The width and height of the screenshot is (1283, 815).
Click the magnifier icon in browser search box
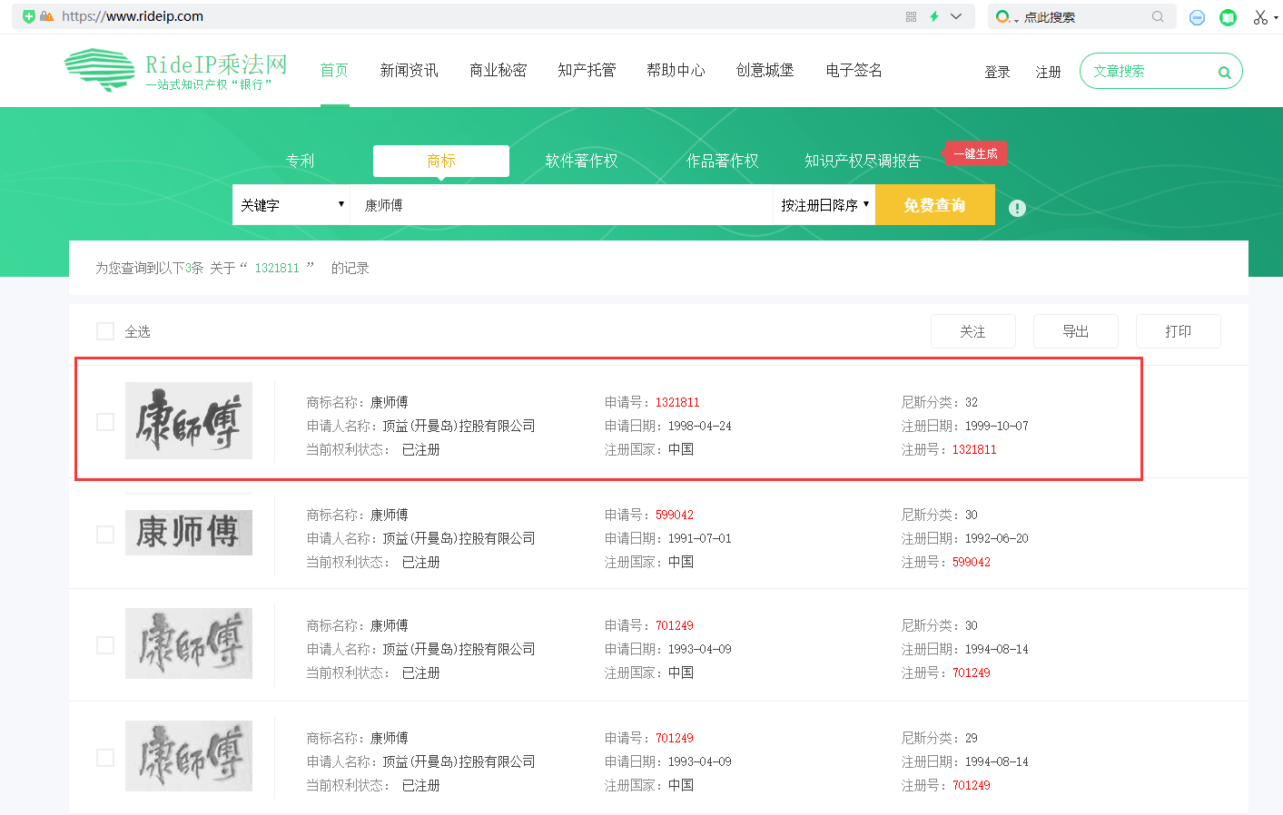click(x=1158, y=16)
